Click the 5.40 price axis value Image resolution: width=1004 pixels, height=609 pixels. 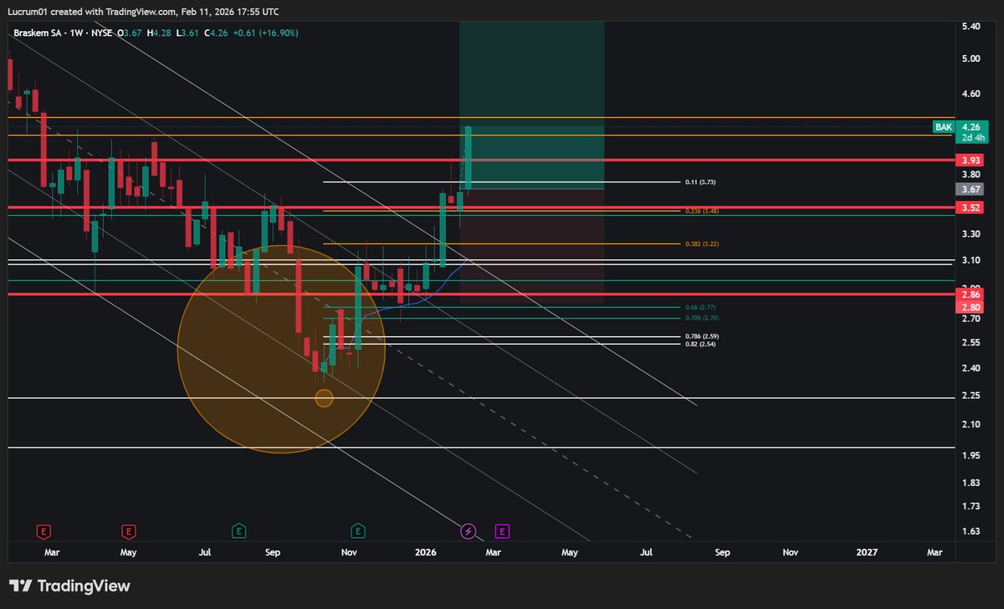[x=971, y=28]
